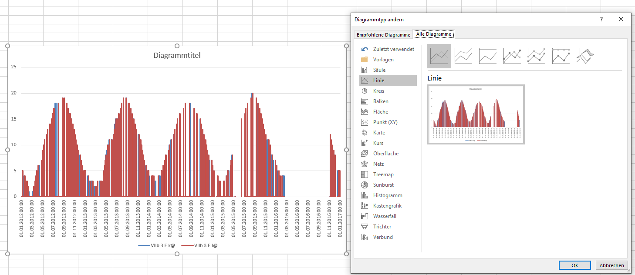Click the dialog help question mark
This screenshot has width=635, height=275.
(601, 19)
